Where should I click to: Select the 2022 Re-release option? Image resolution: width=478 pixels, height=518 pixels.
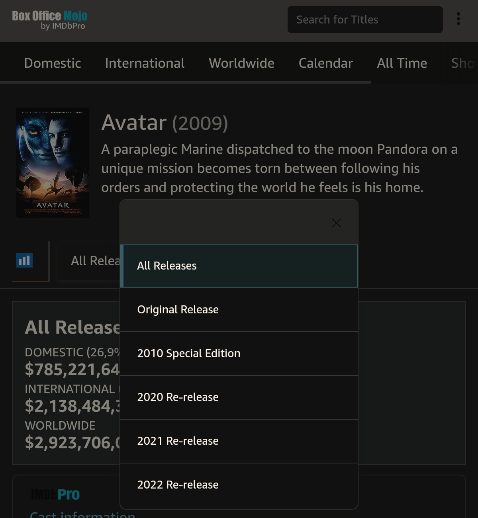tap(239, 485)
